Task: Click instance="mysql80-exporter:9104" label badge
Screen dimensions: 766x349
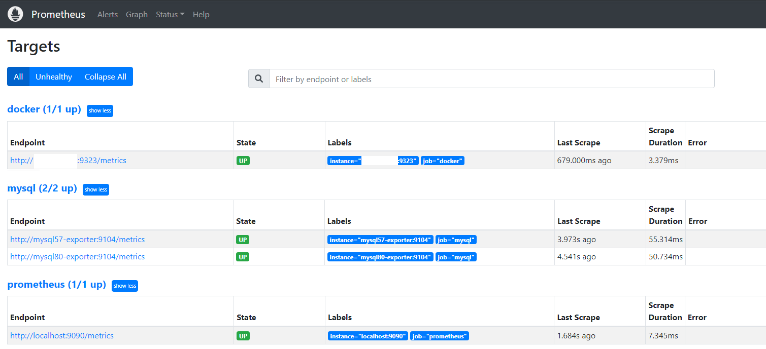Action: point(381,257)
